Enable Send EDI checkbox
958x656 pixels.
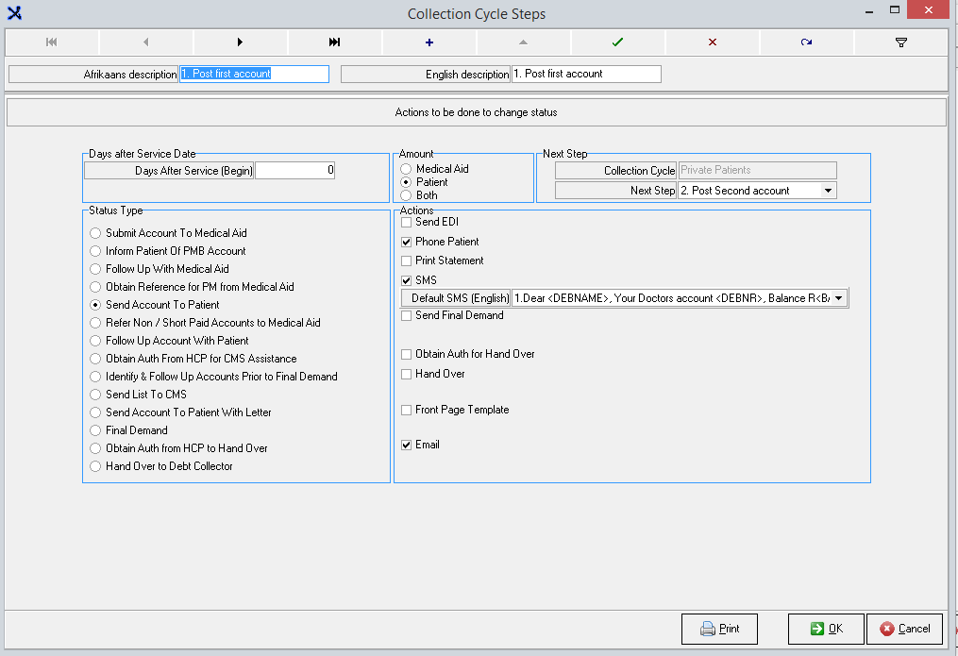407,222
